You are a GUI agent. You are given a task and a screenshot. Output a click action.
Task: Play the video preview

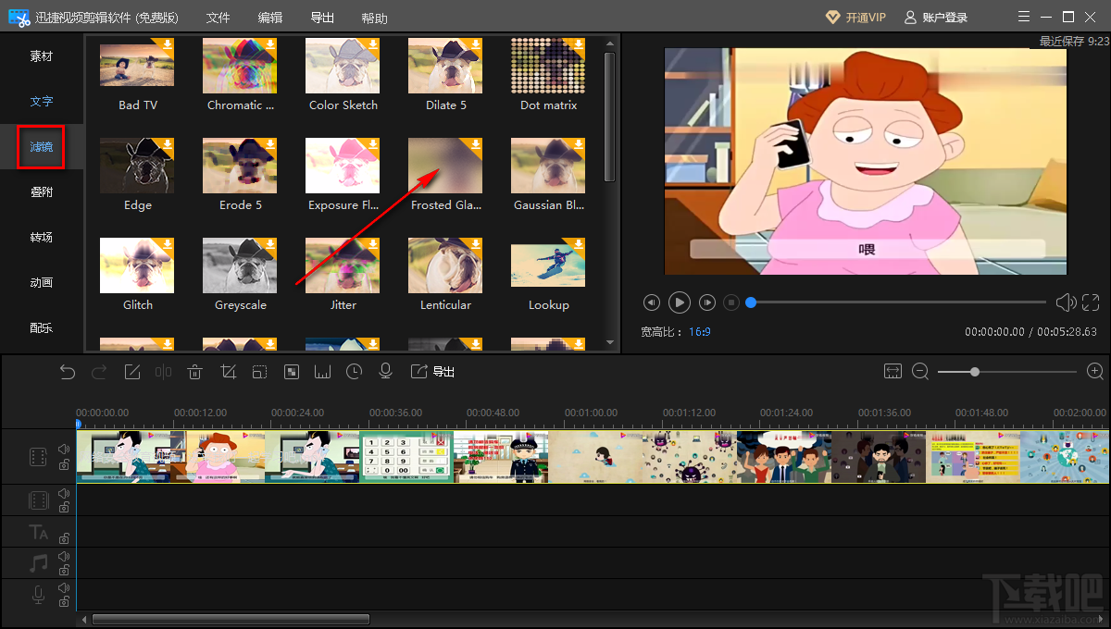tap(679, 302)
